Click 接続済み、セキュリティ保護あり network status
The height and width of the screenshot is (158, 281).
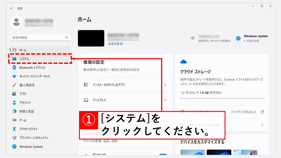tap(215, 41)
